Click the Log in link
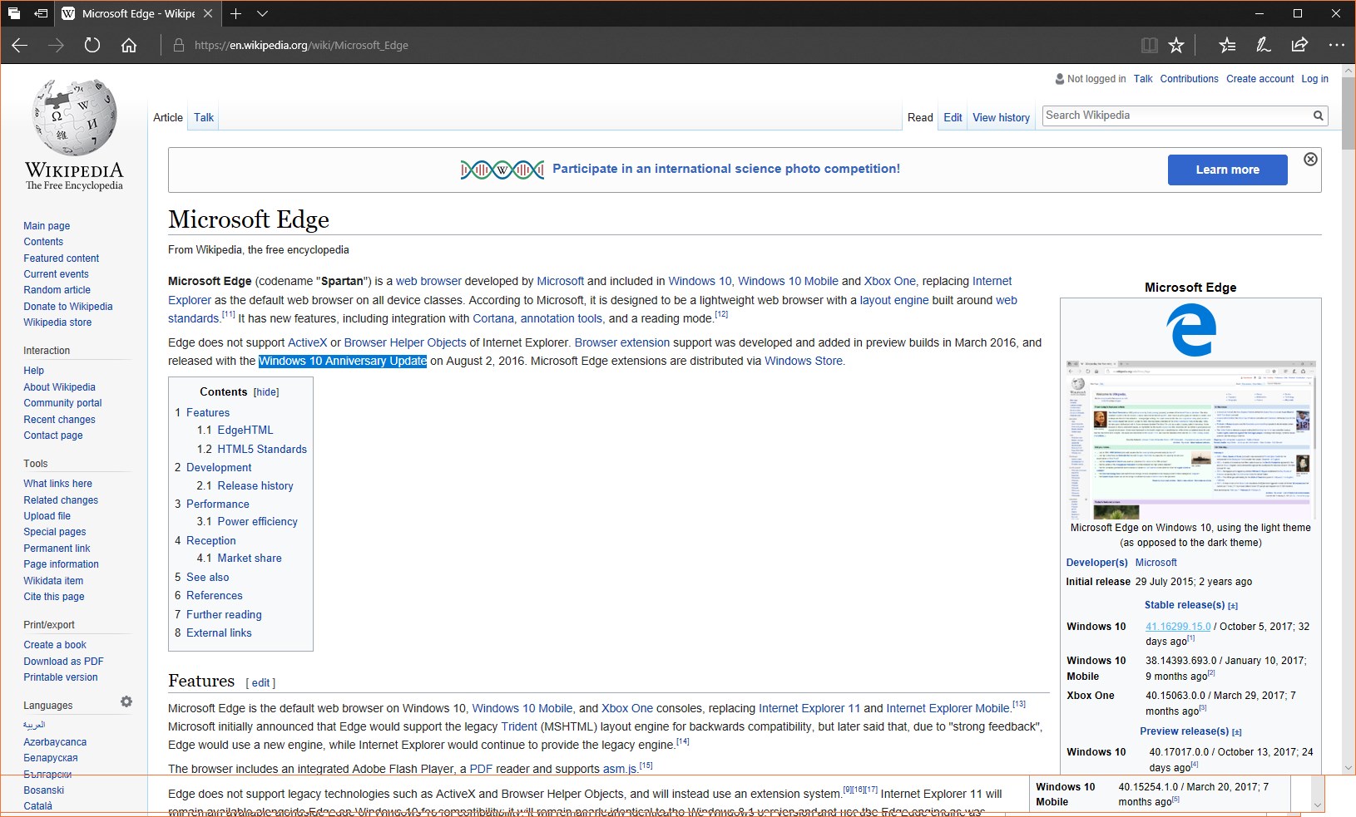The width and height of the screenshot is (1356, 817). click(x=1314, y=79)
